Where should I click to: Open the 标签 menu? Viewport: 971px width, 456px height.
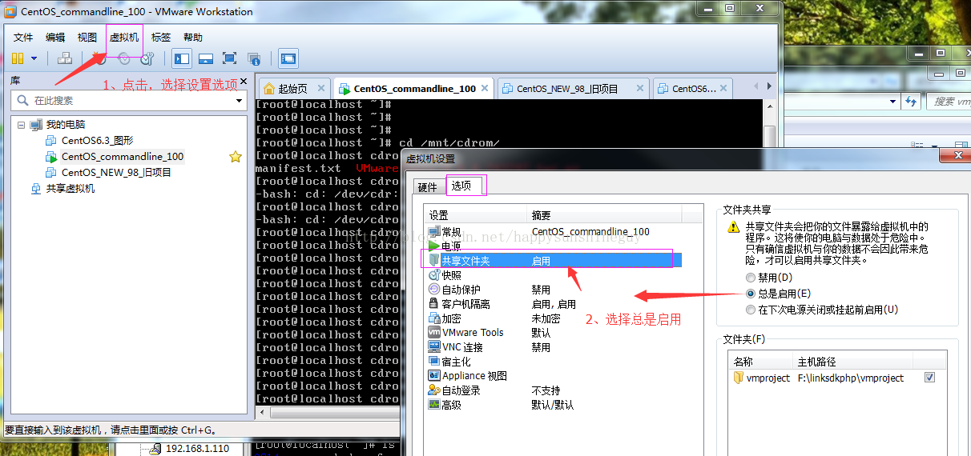(x=161, y=38)
